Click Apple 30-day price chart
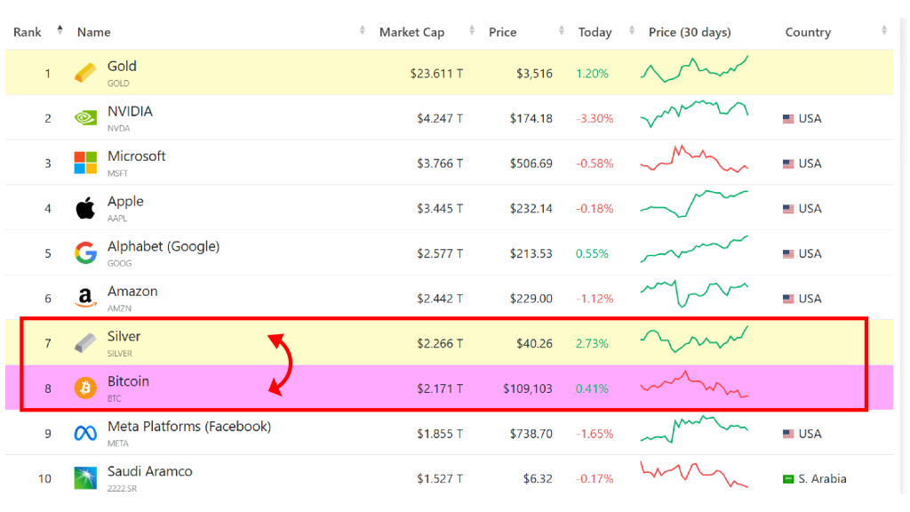The height and width of the screenshot is (512, 910). click(x=694, y=204)
